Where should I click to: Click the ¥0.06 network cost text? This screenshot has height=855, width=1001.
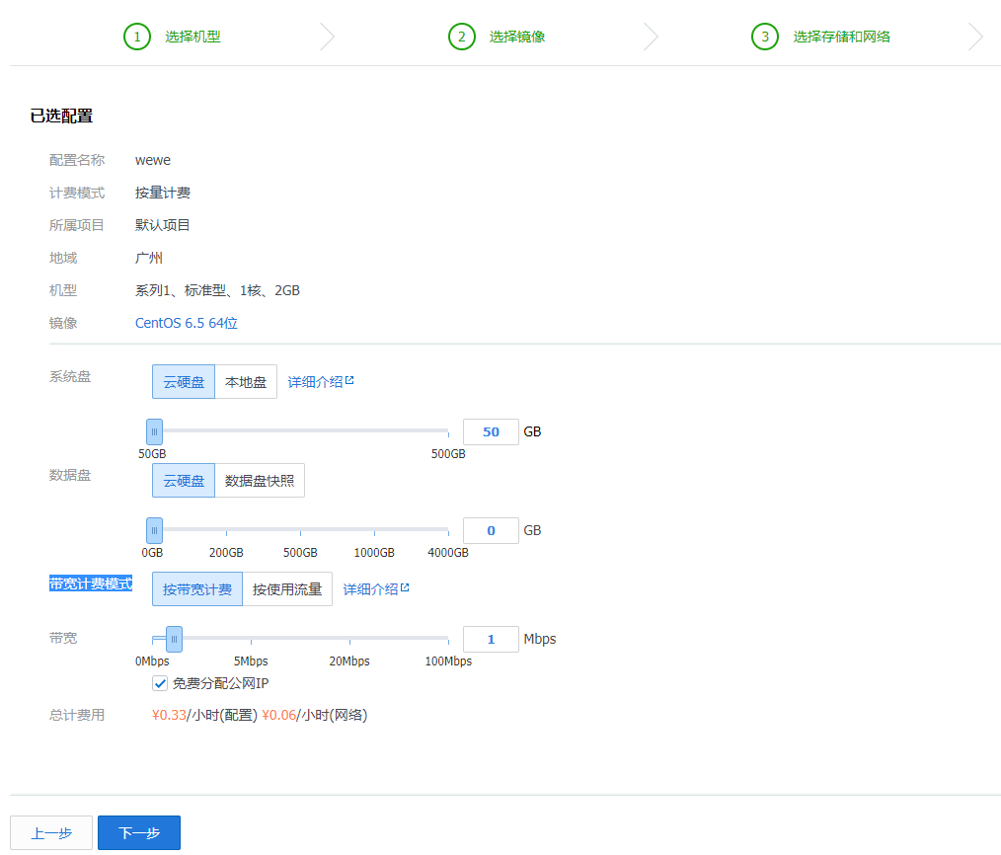click(x=279, y=715)
